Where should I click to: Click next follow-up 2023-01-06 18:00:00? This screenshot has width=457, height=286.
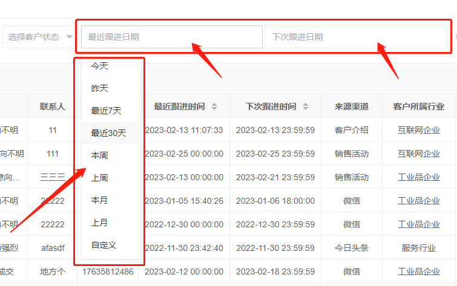275,201
